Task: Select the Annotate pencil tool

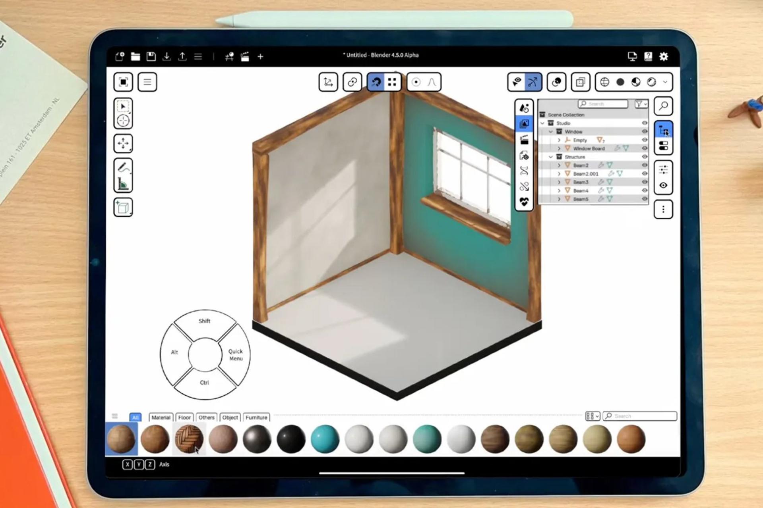Action: click(123, 167)
